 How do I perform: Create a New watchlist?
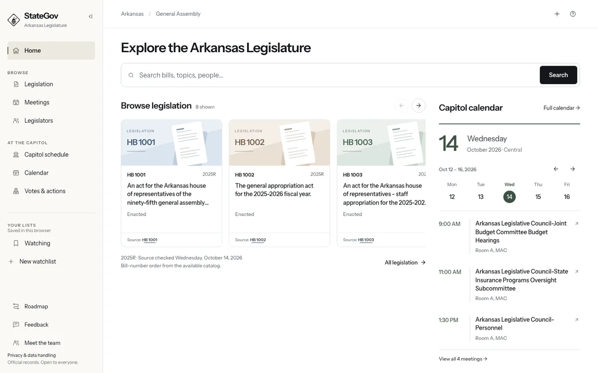click(51, 262)
